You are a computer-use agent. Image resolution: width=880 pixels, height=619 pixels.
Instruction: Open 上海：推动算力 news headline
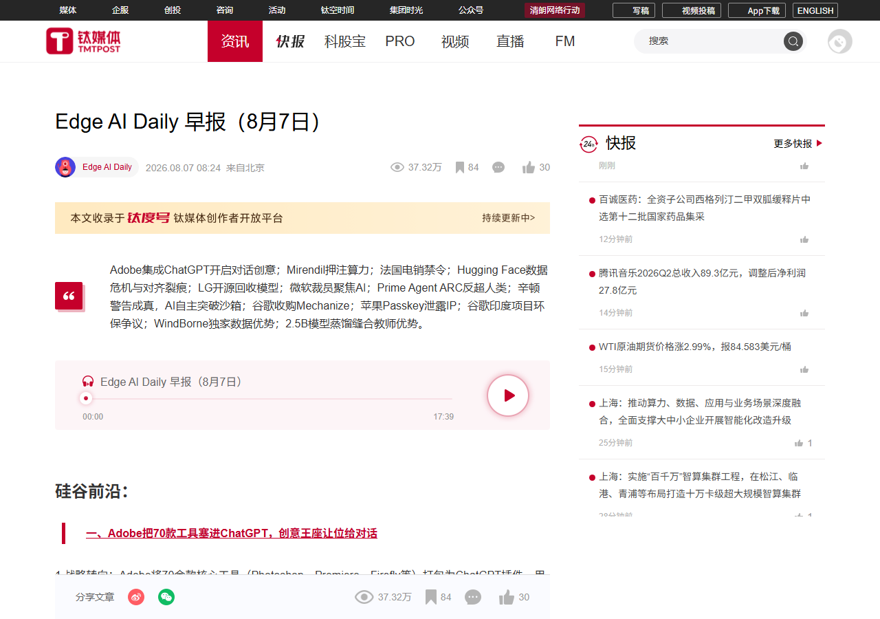point(700,411)
